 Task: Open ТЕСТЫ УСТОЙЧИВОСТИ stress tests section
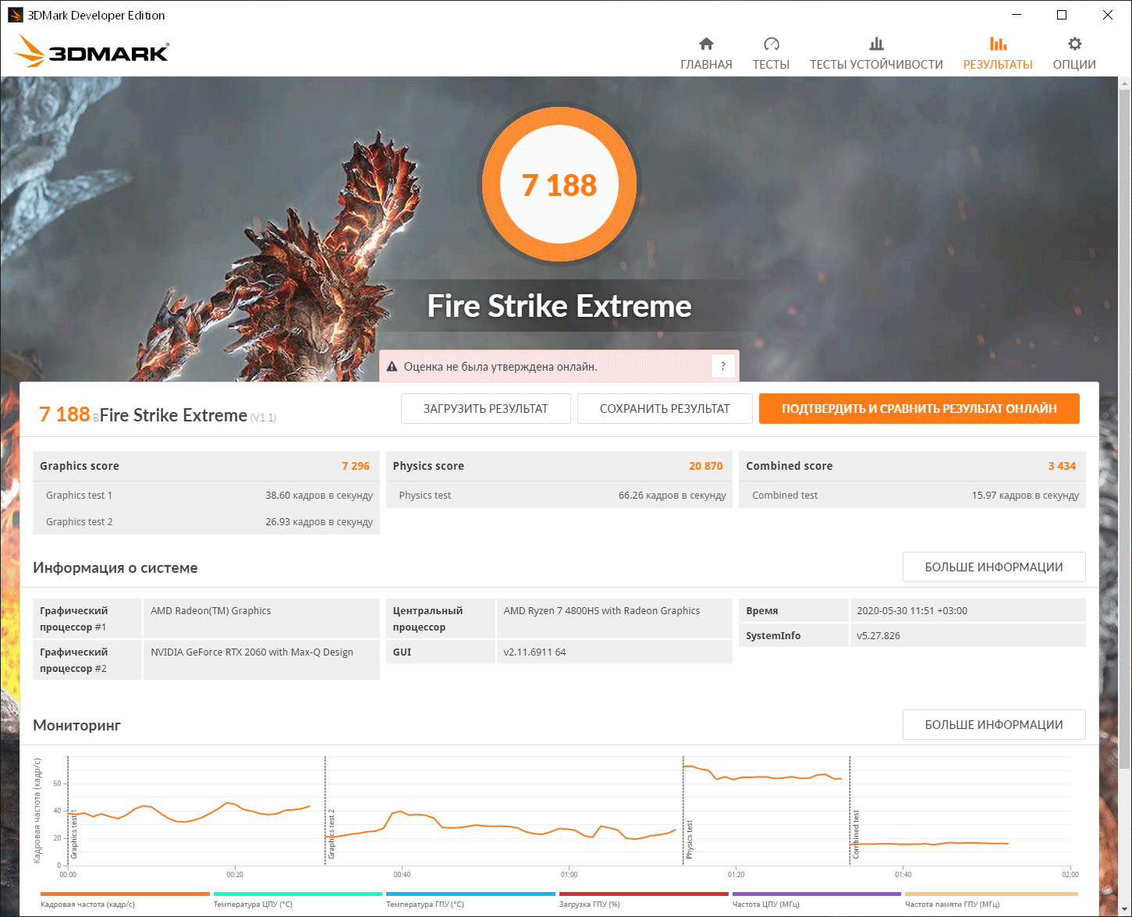[x=876, y=54]
